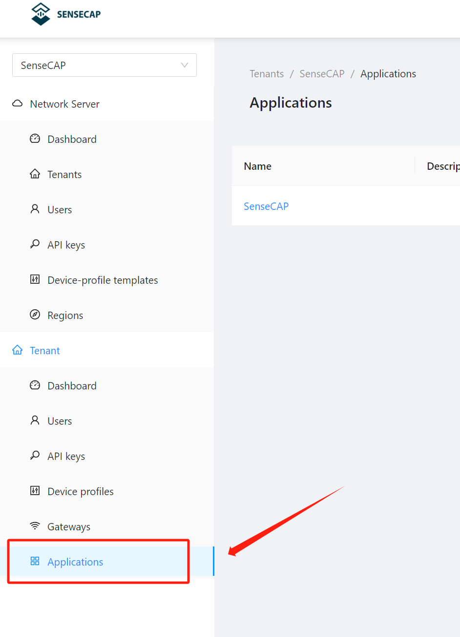Open the SenseCAP application link in table

click(x=266, y=206)
